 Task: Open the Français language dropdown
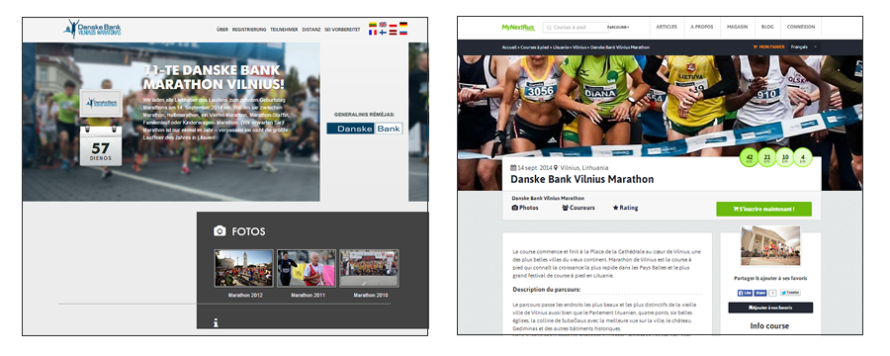click(804, 47)
